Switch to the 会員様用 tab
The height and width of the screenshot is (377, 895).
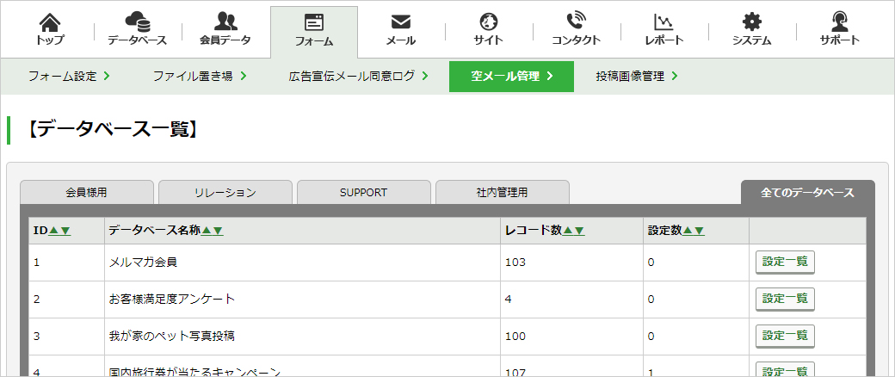click(x=87, y=193)
